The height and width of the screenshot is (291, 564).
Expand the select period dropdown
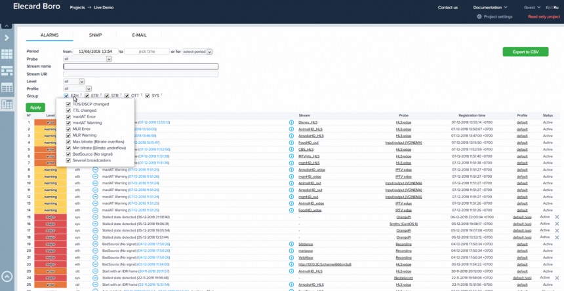(x=198, y=51)
